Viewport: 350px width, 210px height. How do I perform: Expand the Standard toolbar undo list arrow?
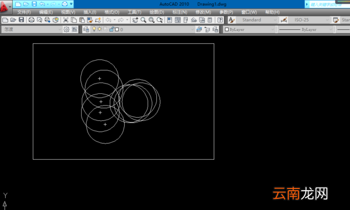tap(114, 20)
